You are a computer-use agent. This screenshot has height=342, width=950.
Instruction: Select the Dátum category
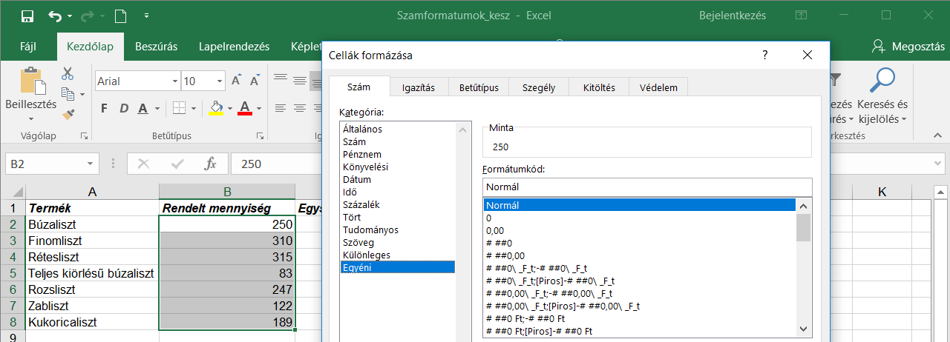point(397,179)
